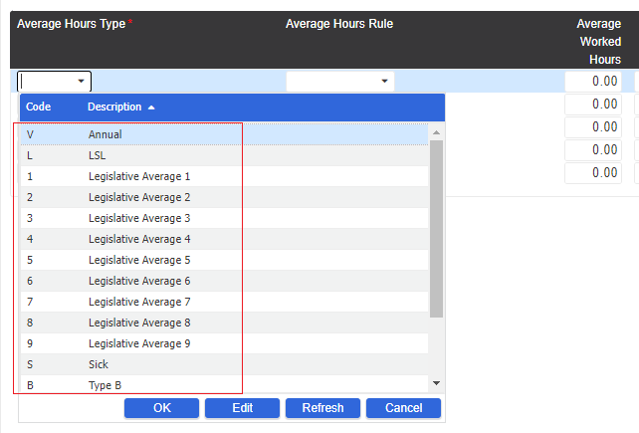Viewport: 639px width, 433px height.
Task: Select the LSL row
Action: coord(224,155)
